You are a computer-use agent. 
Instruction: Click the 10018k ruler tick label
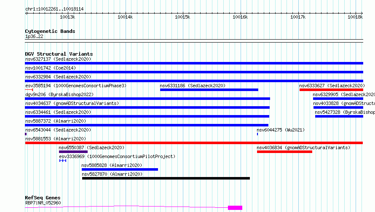355,17
